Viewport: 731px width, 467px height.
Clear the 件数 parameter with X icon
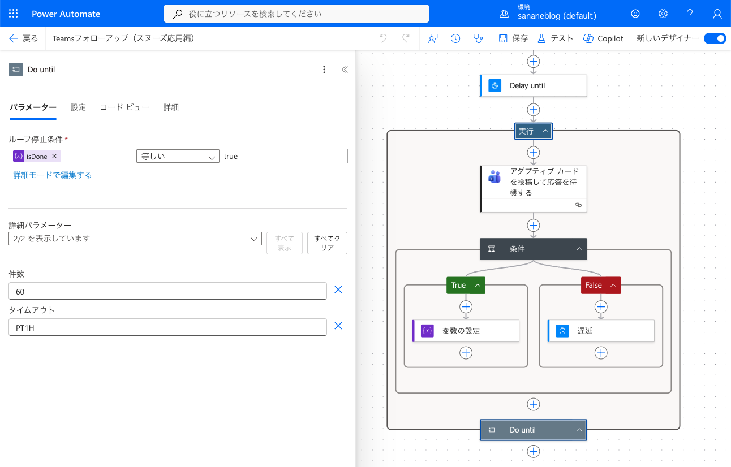(x=338, y=289)
